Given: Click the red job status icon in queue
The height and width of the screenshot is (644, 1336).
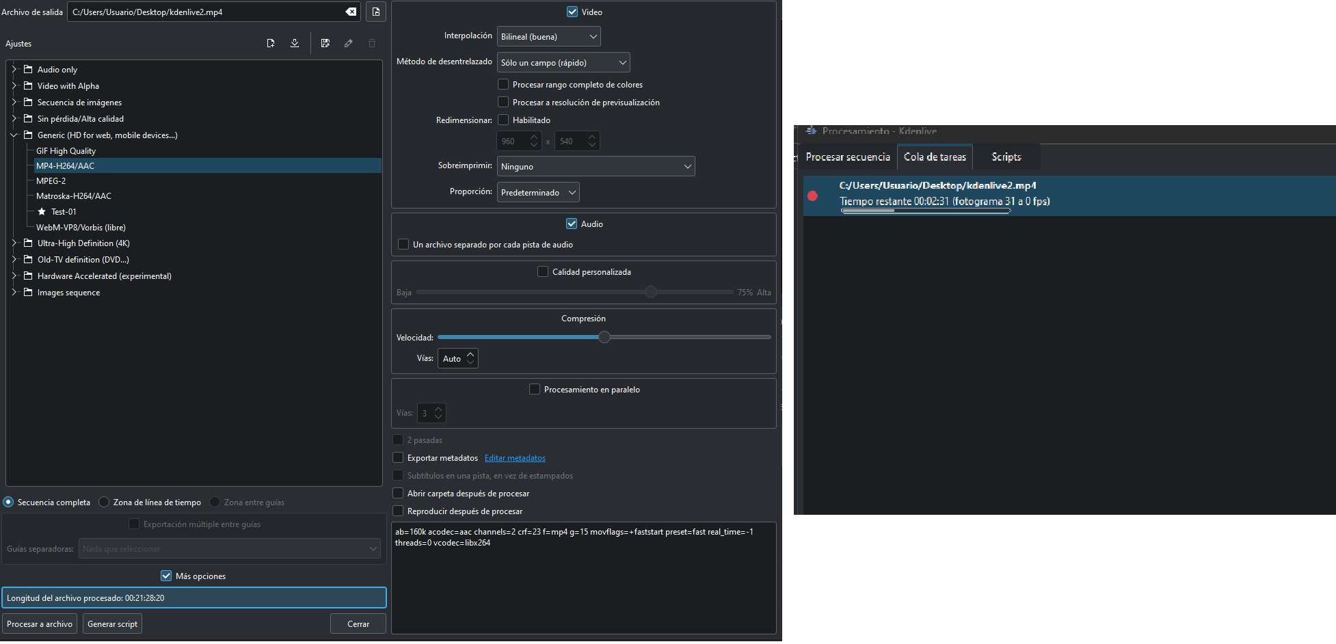Looking at the screenshot, I should point(812,196).
